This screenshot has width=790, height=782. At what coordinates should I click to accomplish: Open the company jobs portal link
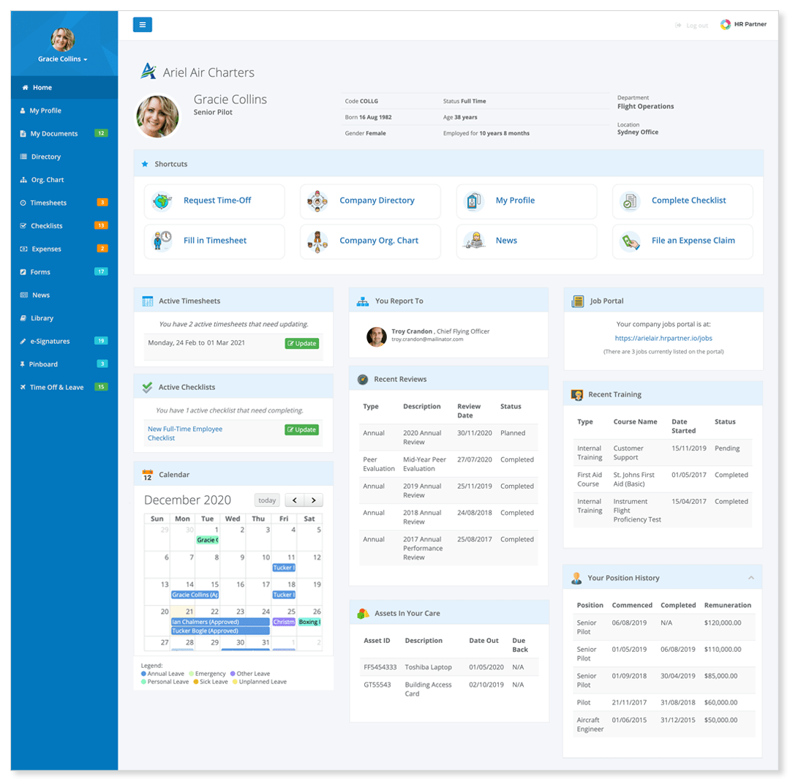[663, 339]
